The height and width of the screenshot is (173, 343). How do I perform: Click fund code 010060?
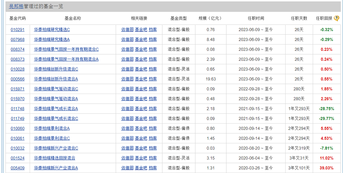[x=17, y=128]
